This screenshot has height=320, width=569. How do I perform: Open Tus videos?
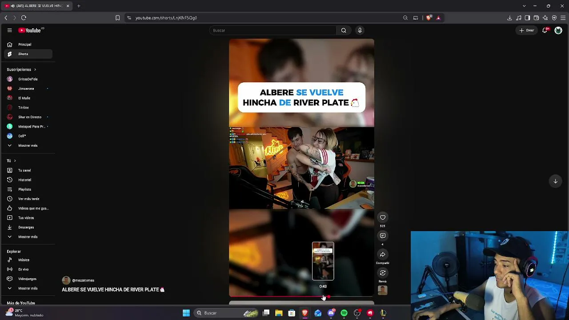(x=28, y=218)
